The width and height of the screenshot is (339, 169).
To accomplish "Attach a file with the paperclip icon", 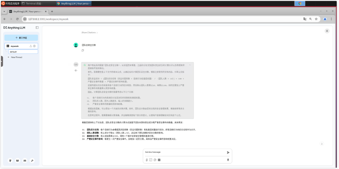I will [147, 160].
